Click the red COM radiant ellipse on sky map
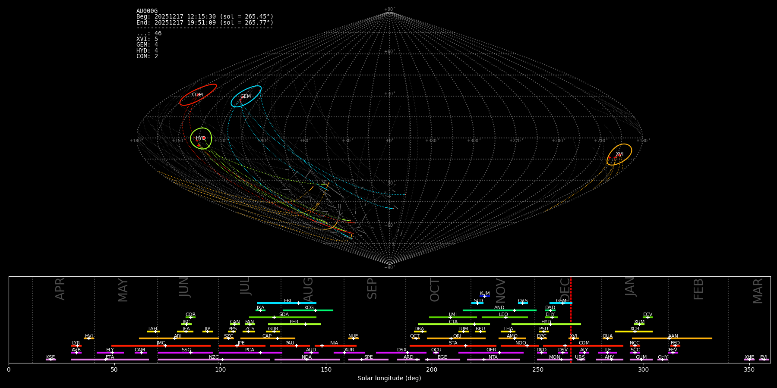The image size is (777, 388). 198,95
